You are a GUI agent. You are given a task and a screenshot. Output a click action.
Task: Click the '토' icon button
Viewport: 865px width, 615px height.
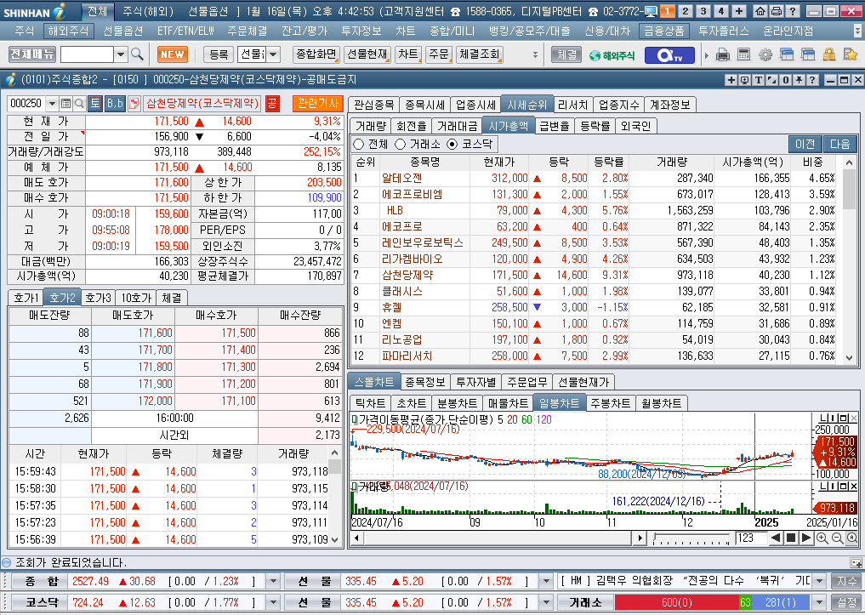tap(95, 103)
